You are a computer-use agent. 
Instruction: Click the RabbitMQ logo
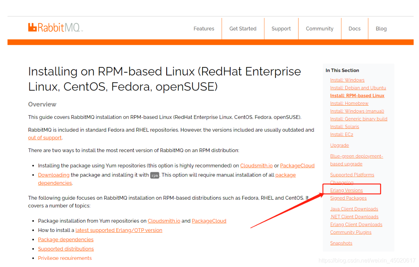[55, 27]
